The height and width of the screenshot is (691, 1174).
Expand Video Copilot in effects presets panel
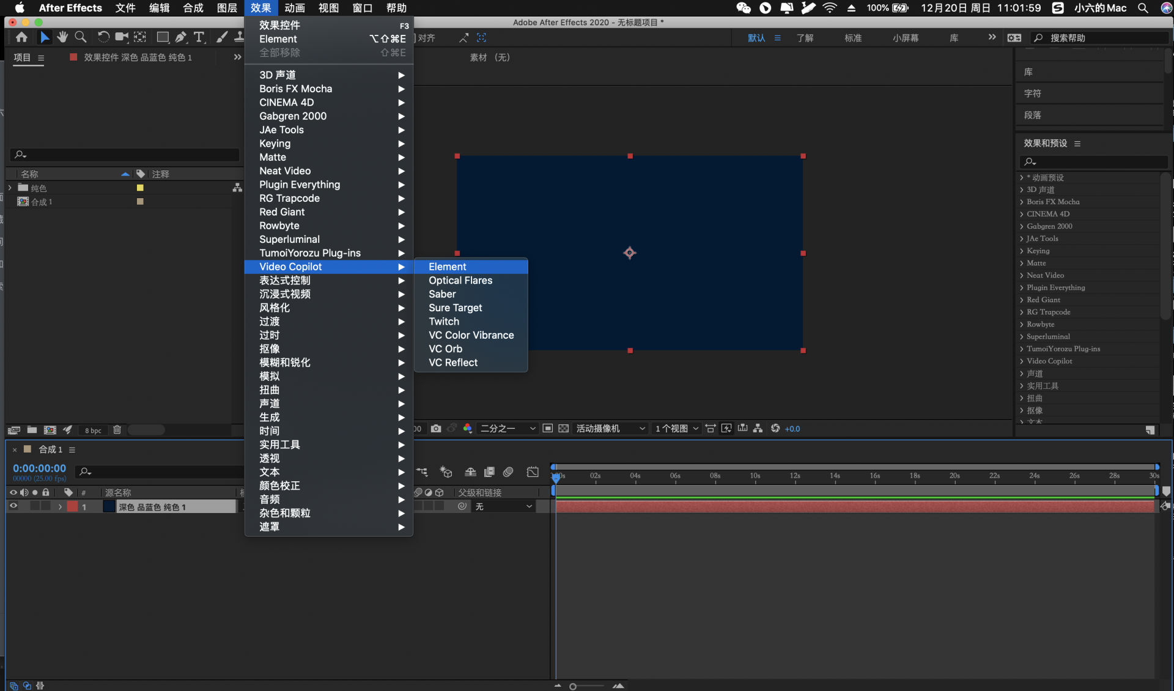tap(1021, 361)
